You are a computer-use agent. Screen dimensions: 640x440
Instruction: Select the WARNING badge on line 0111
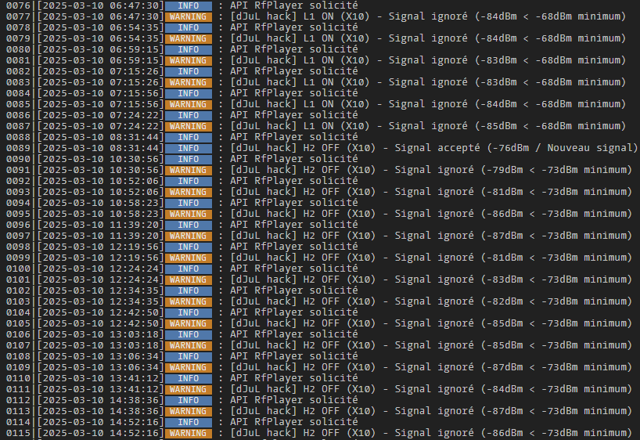click(x=188, y=389)
